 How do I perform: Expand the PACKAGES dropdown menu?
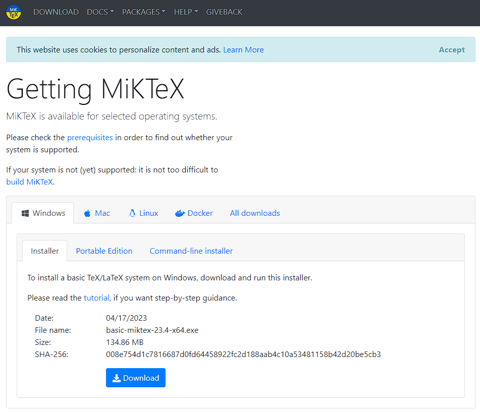pyautogui.click(x=144, y=12)
